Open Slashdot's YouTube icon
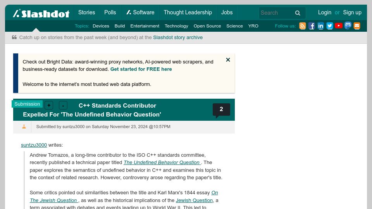This screenshot has width=372, height=209. pos(339,26)
